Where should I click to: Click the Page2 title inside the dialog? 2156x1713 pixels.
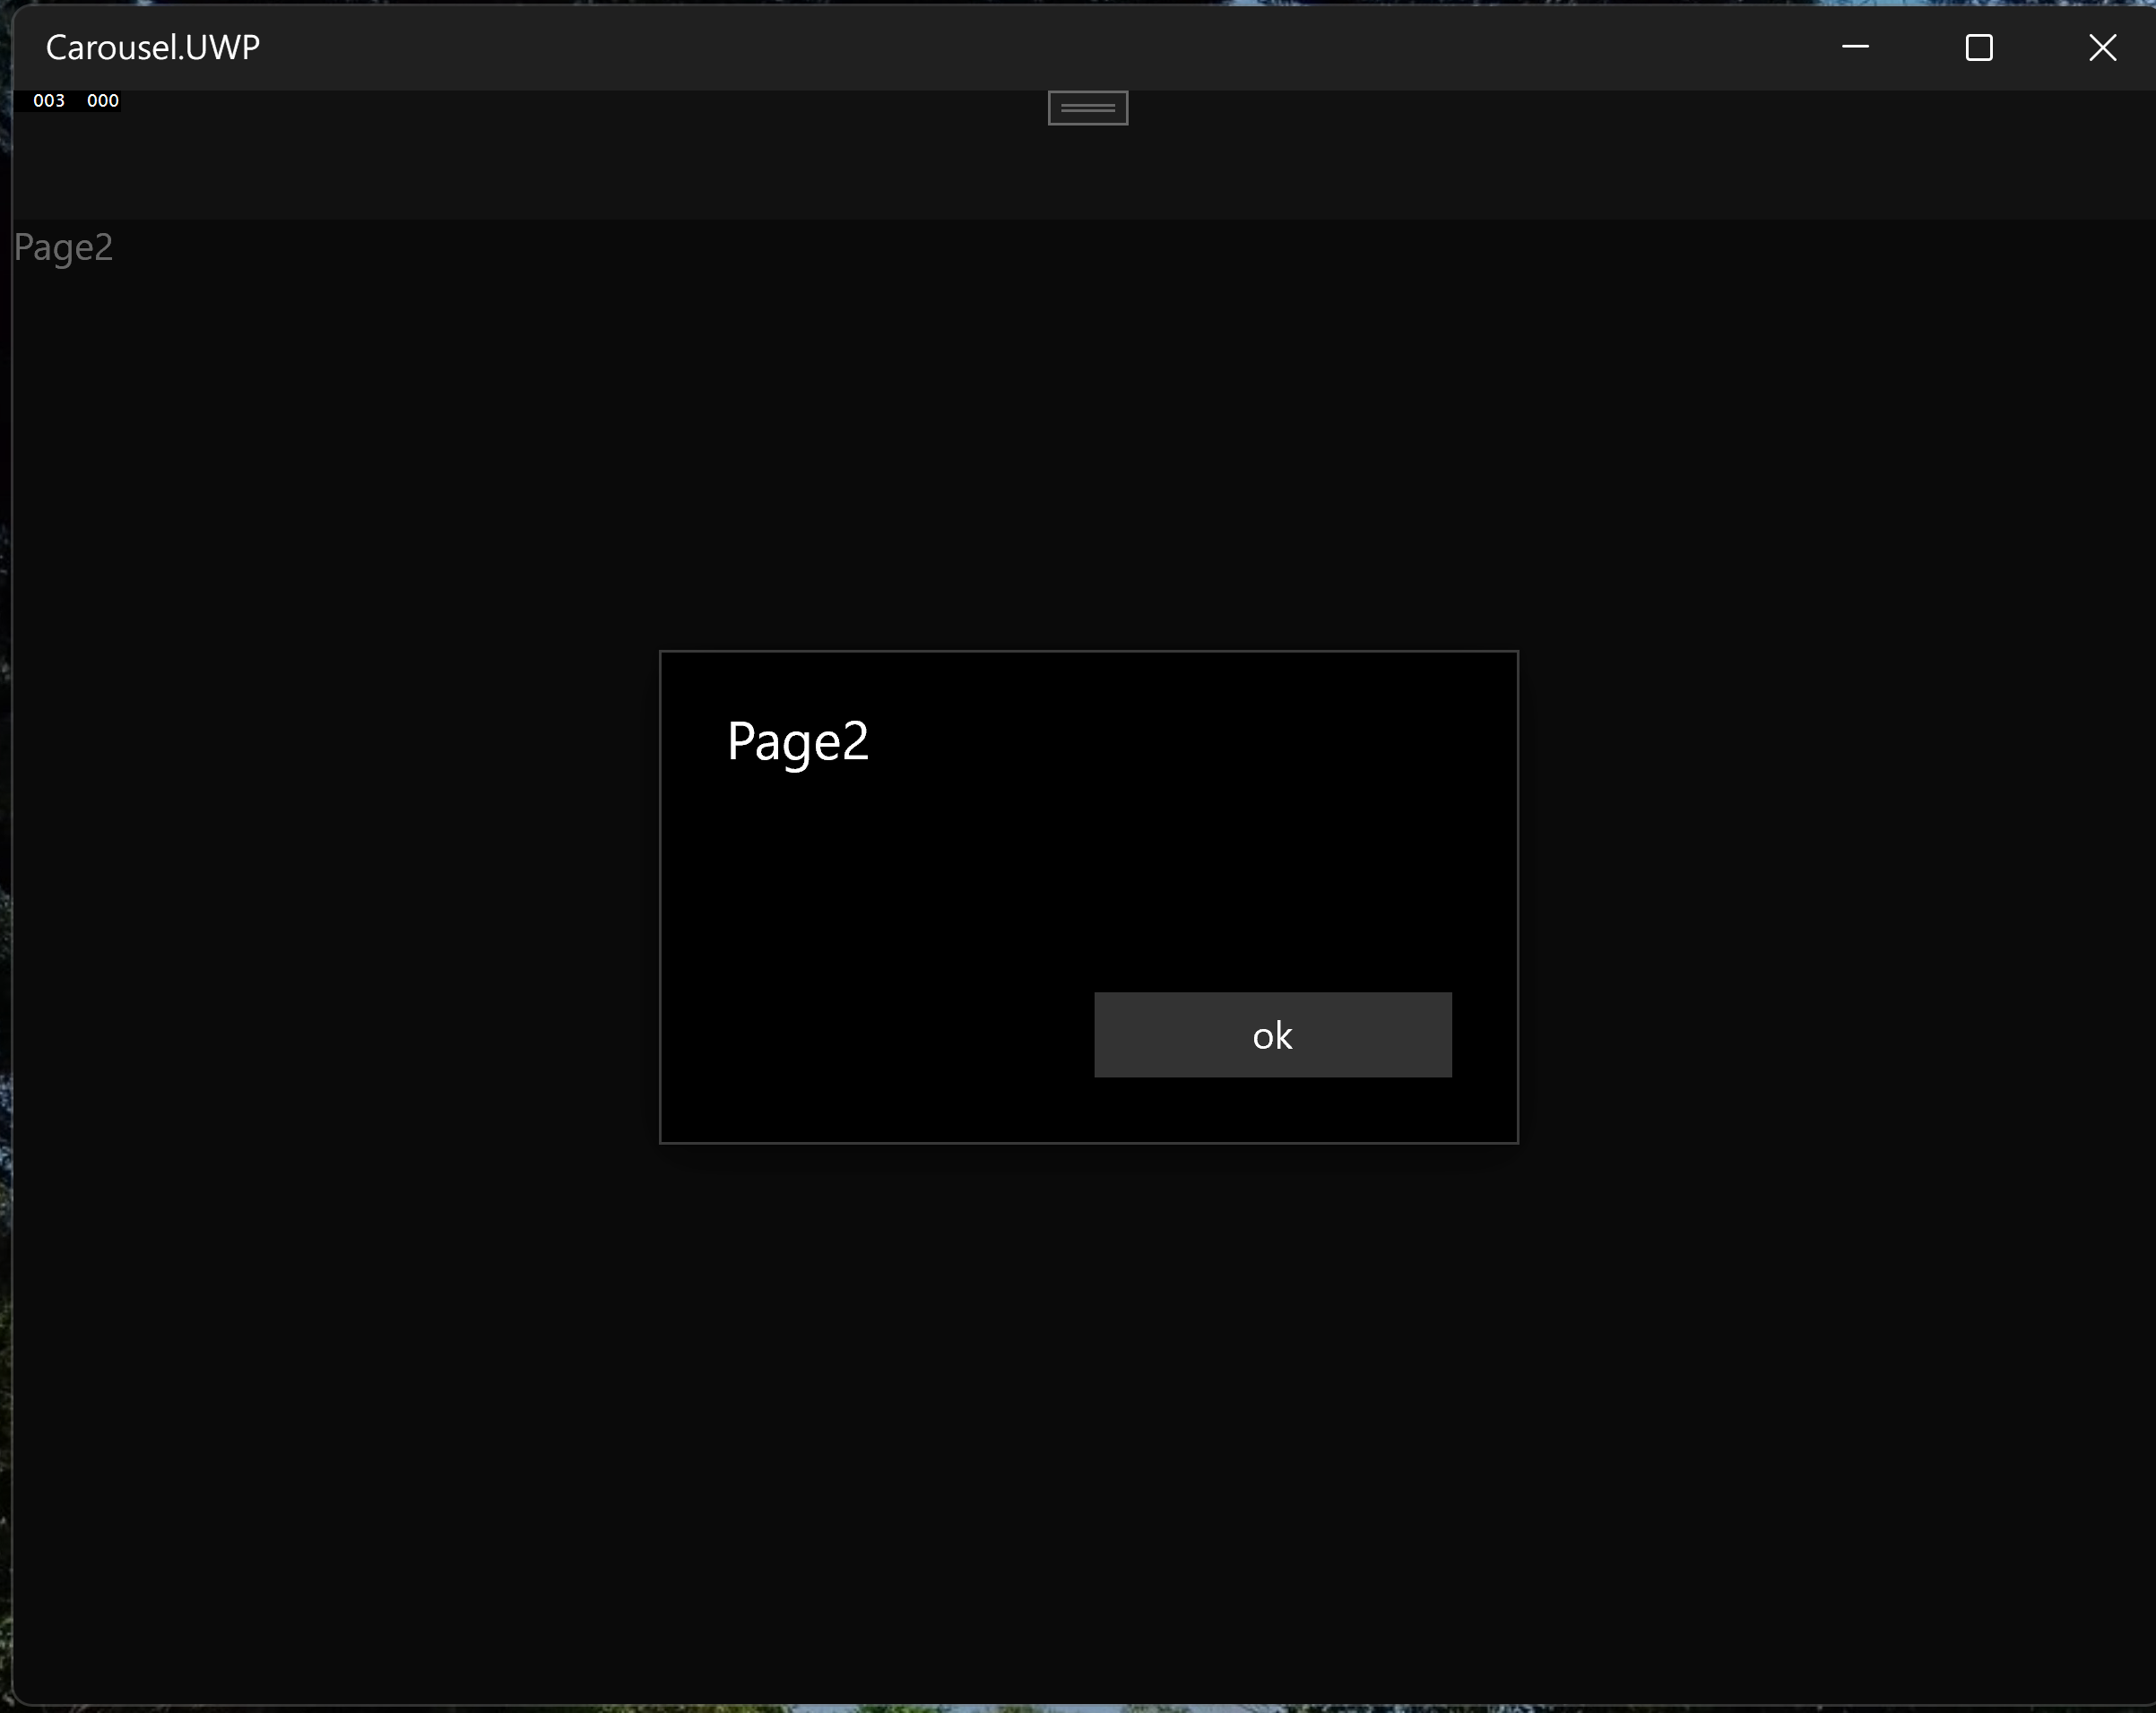(x=797, y=742)
